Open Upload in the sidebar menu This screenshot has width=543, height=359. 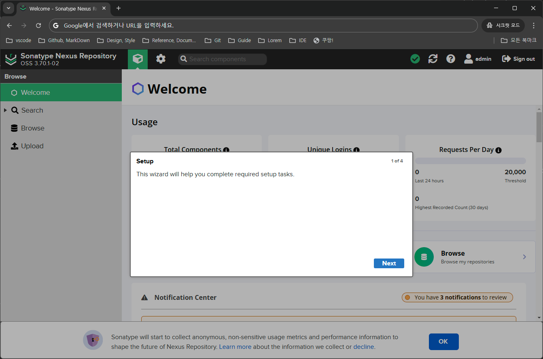(x=61, y=146)
